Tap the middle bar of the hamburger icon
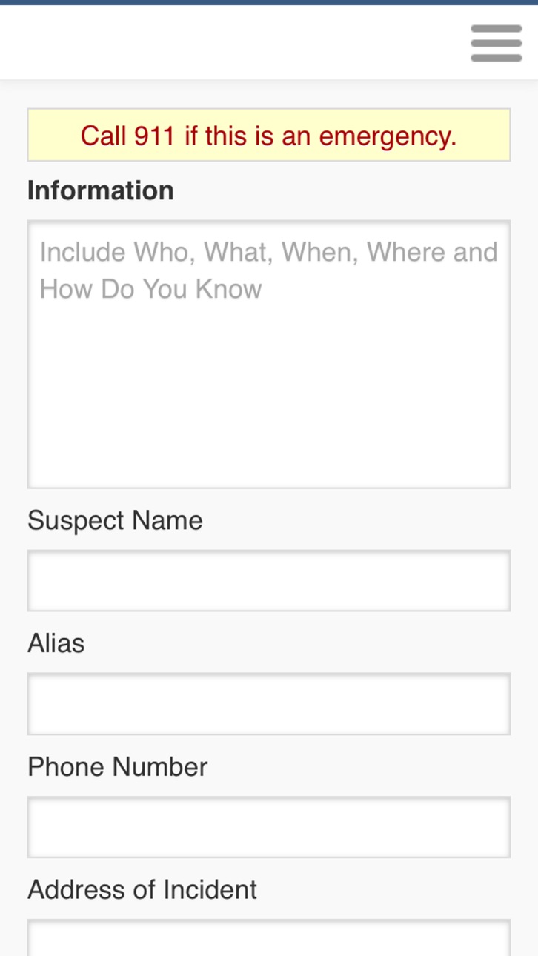The image size is (538, 956). (x=496, y=43)
